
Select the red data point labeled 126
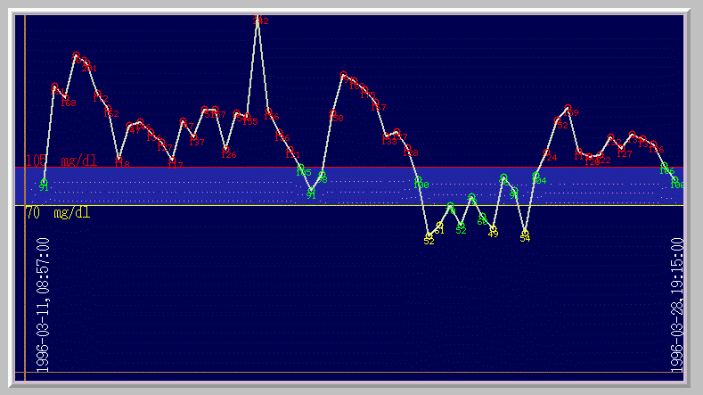click(226, 150)
